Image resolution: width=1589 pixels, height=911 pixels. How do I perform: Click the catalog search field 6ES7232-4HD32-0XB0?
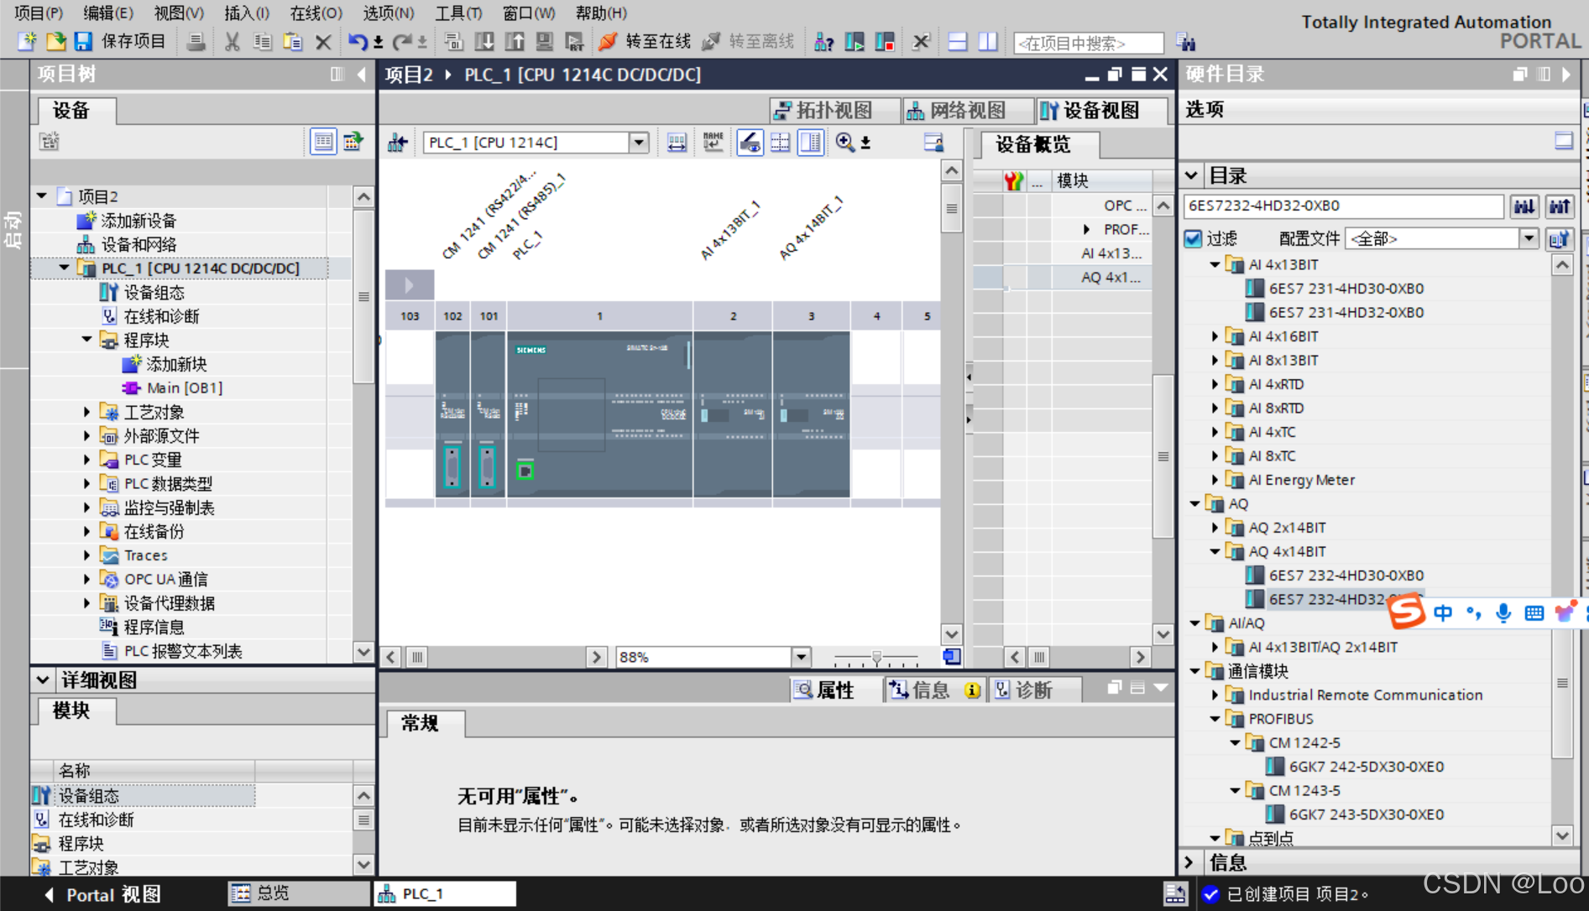1343,206
